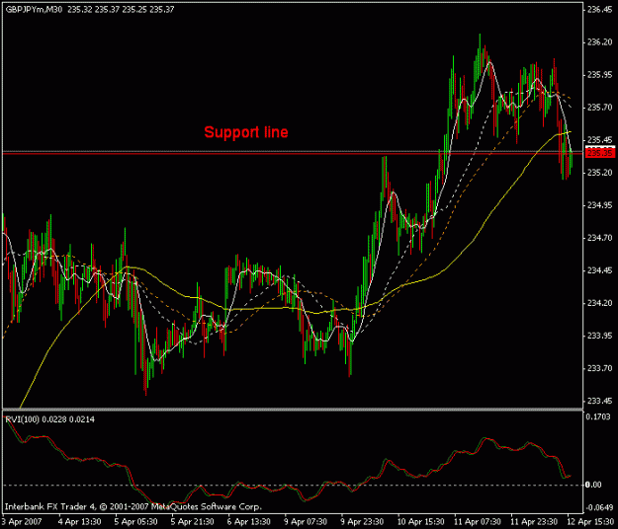Click the 0.00 RVI scale value

point(593,485)
